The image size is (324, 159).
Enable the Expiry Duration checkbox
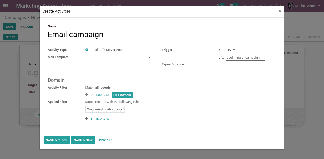(220, 64)
